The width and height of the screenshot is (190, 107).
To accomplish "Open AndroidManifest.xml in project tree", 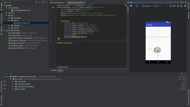I will click(x=21, y=10).
